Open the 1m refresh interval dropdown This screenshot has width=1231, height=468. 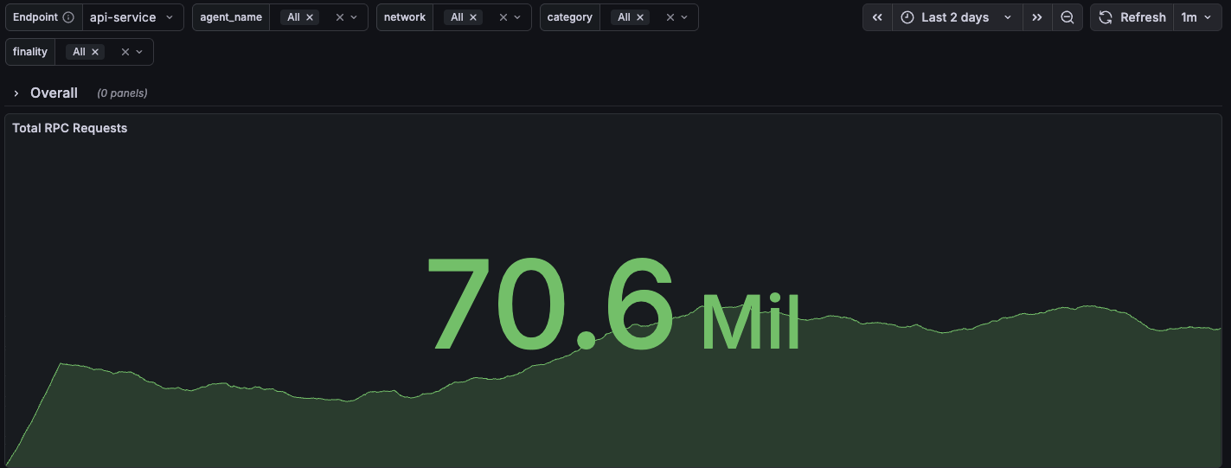point(1197,17)
